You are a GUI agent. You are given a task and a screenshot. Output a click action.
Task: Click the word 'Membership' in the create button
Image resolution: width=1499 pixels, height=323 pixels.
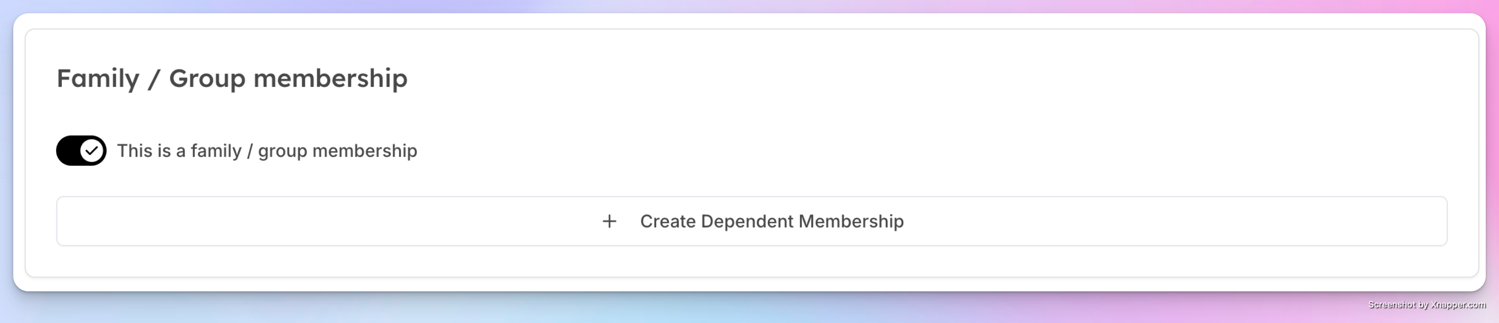coord(851,221)
